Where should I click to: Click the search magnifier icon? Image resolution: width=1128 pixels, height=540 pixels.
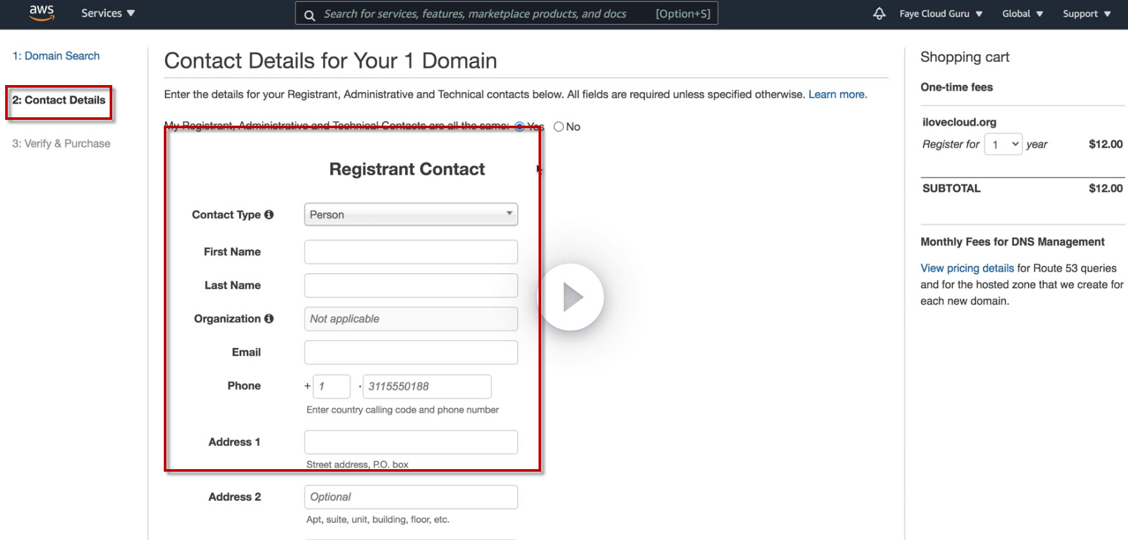point(310,15)
